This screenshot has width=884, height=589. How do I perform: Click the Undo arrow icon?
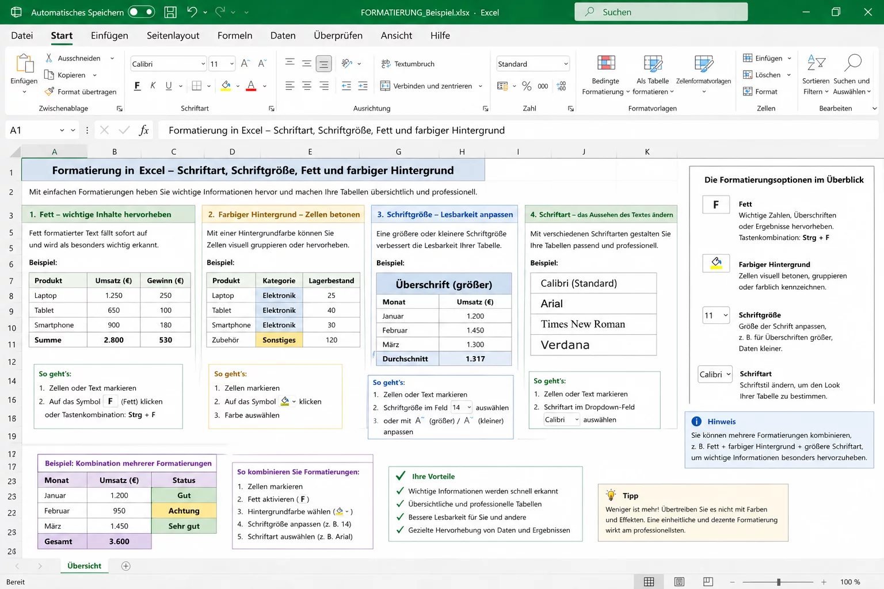coord(192,12)
